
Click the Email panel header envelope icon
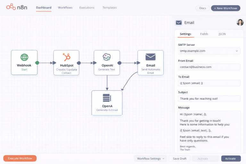pos(179,23)
